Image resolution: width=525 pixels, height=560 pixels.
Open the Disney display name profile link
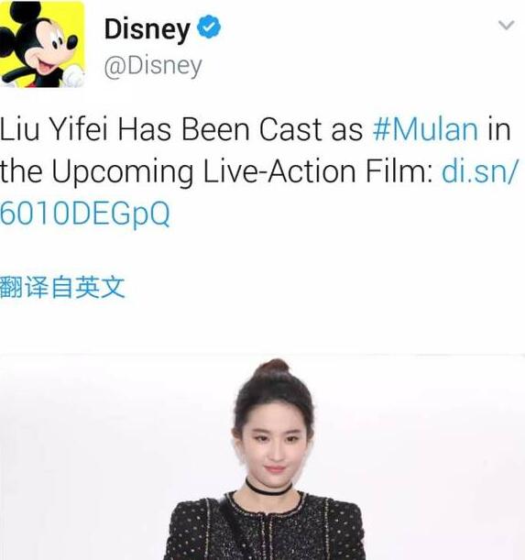(x=147, y=28)
